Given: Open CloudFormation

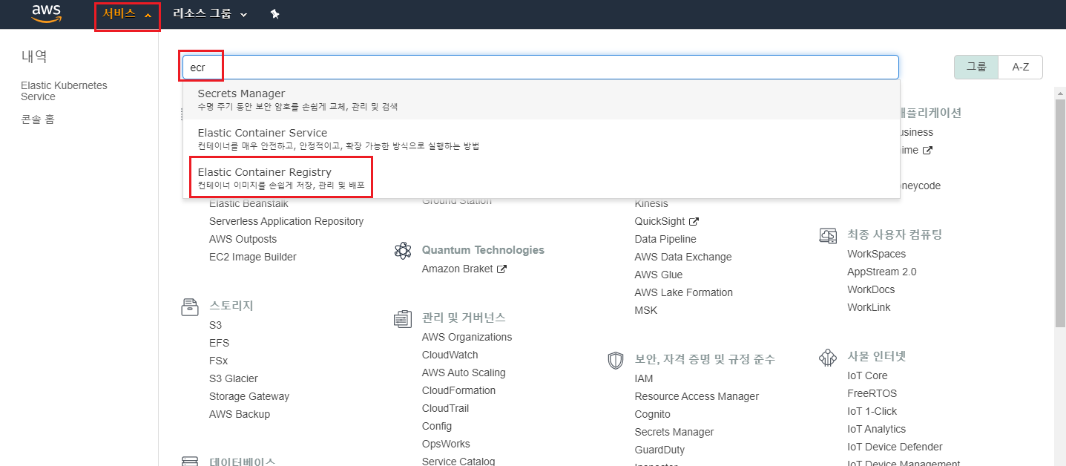Looking at the screenshot, I should point(458,390).
